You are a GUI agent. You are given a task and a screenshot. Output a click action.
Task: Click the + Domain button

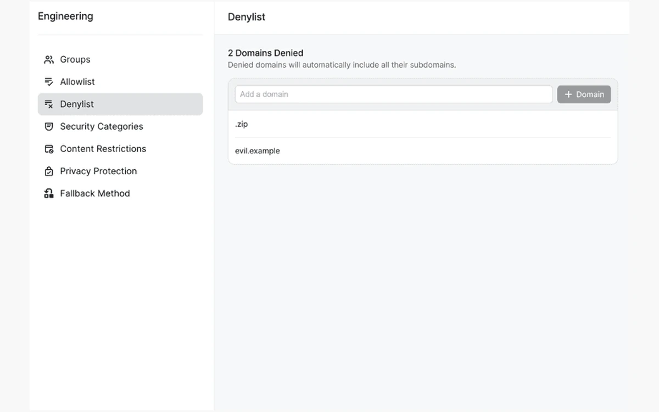point(584,94)
